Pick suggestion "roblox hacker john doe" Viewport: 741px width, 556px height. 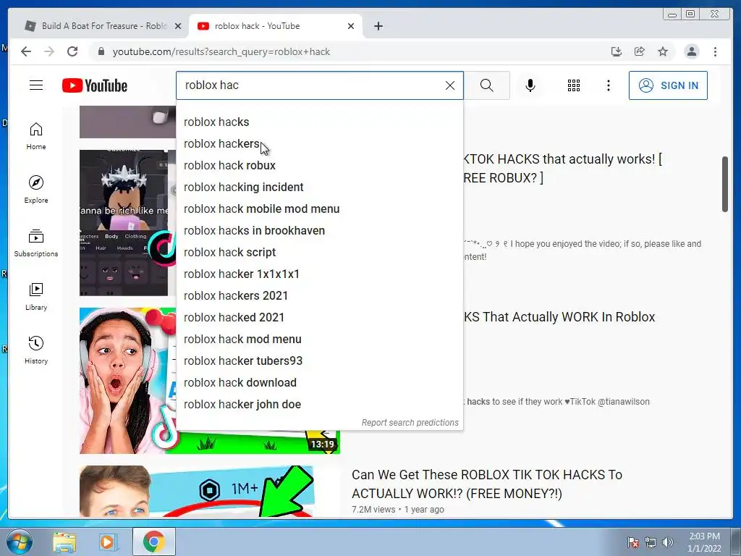click(320, 405)
